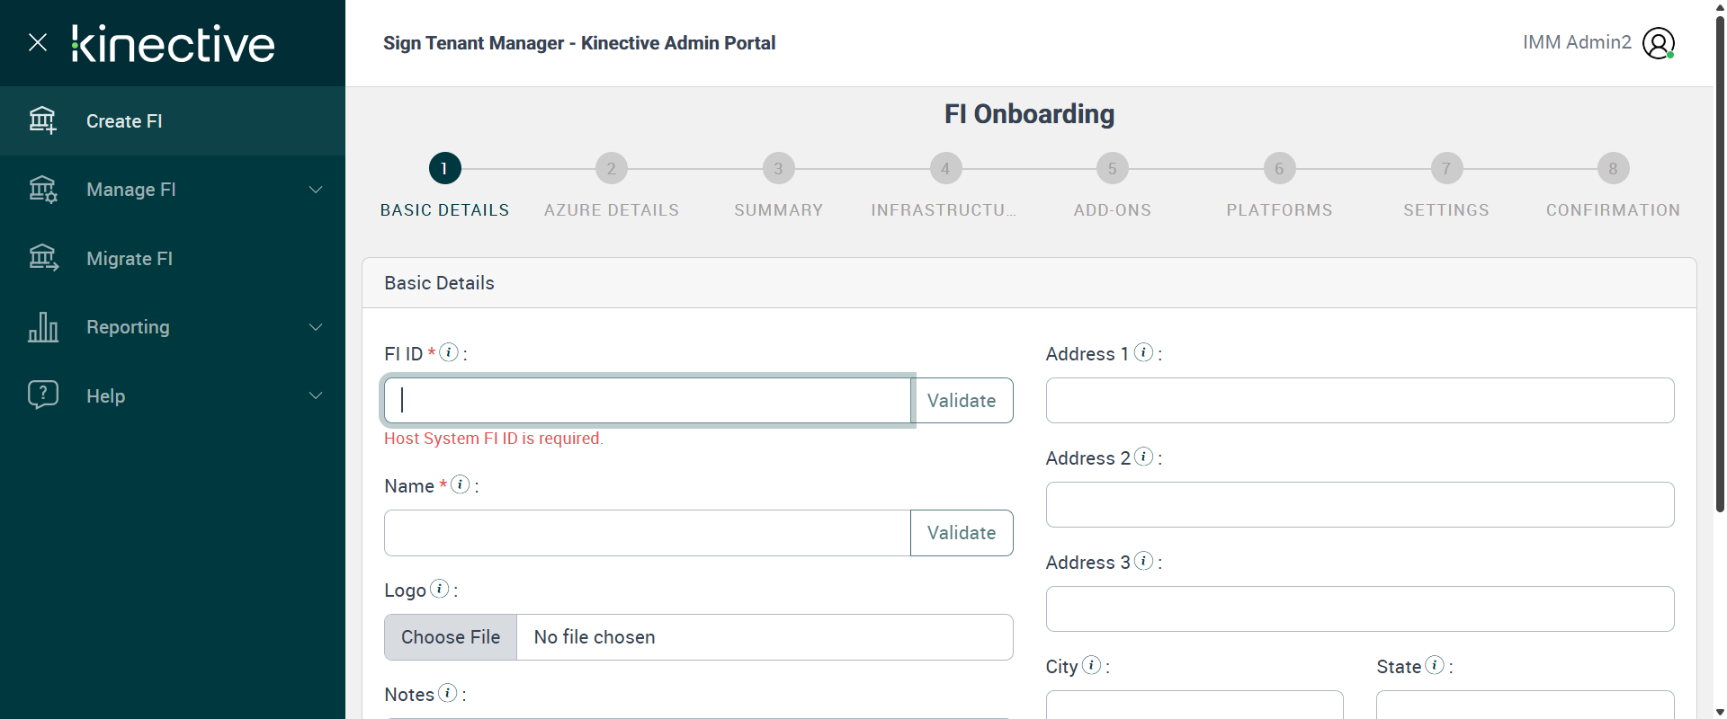Click the Logo field info icon
Screen dimensions: 1727x719
(x=439, y=589)
